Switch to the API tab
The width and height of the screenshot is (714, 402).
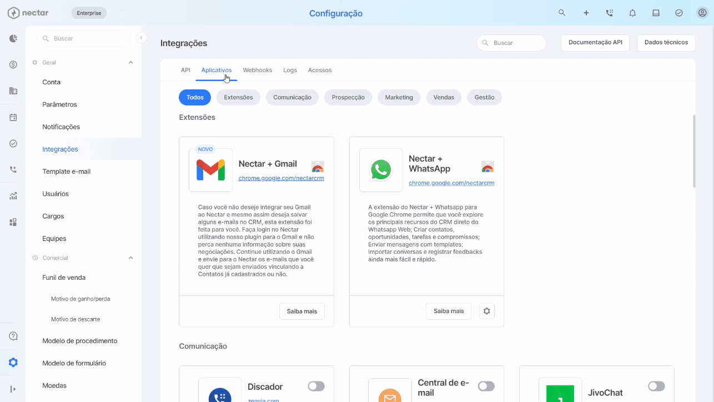pyautogui.click(x=185, y=70)
